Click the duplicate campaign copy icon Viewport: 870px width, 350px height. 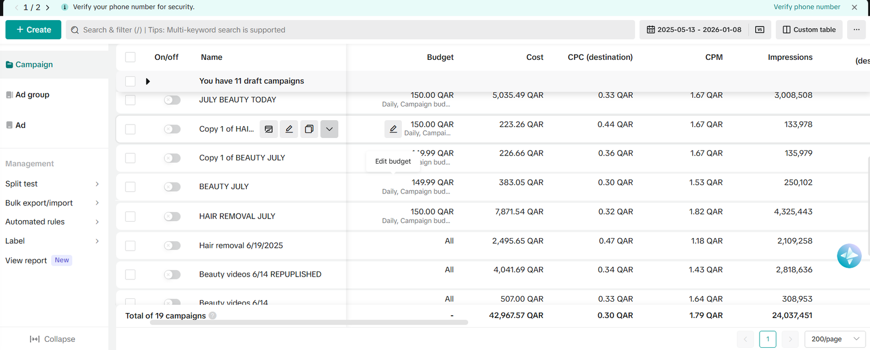click(x=309, y=129)
